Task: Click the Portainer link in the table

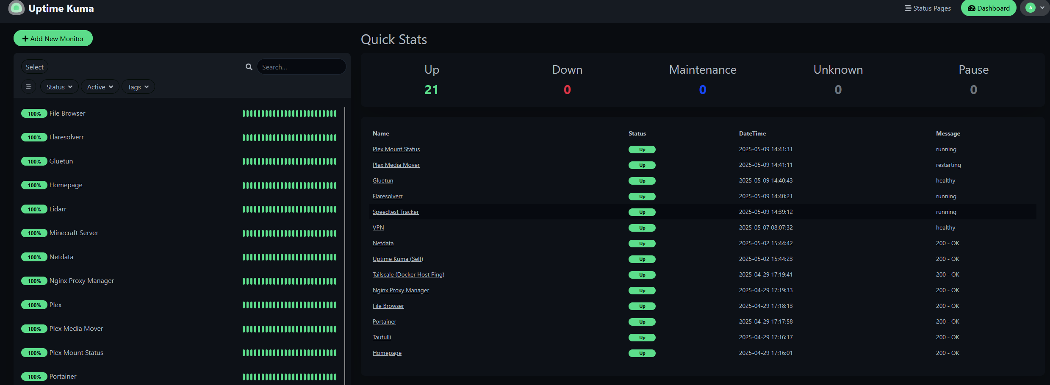Action: pos(384,321)
